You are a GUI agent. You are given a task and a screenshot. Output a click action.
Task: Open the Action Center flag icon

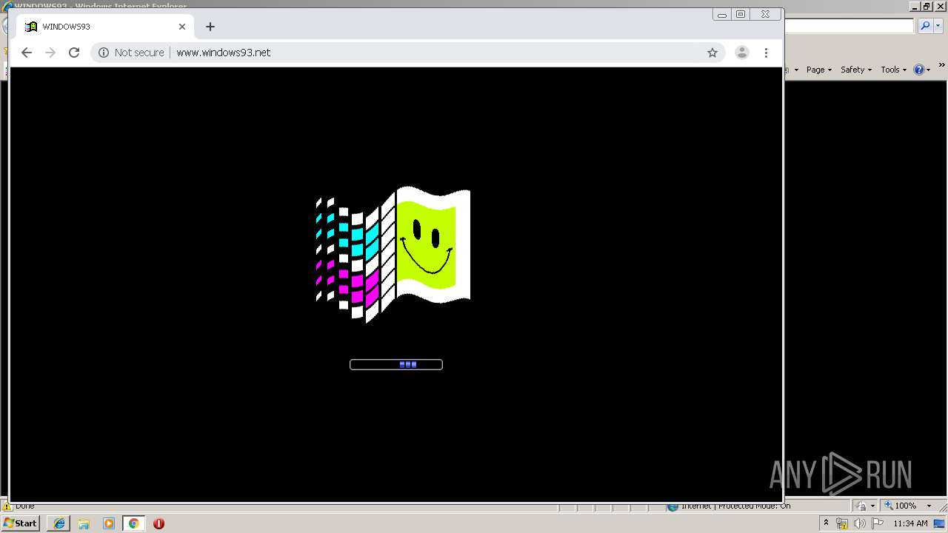[x=878, y=524]
